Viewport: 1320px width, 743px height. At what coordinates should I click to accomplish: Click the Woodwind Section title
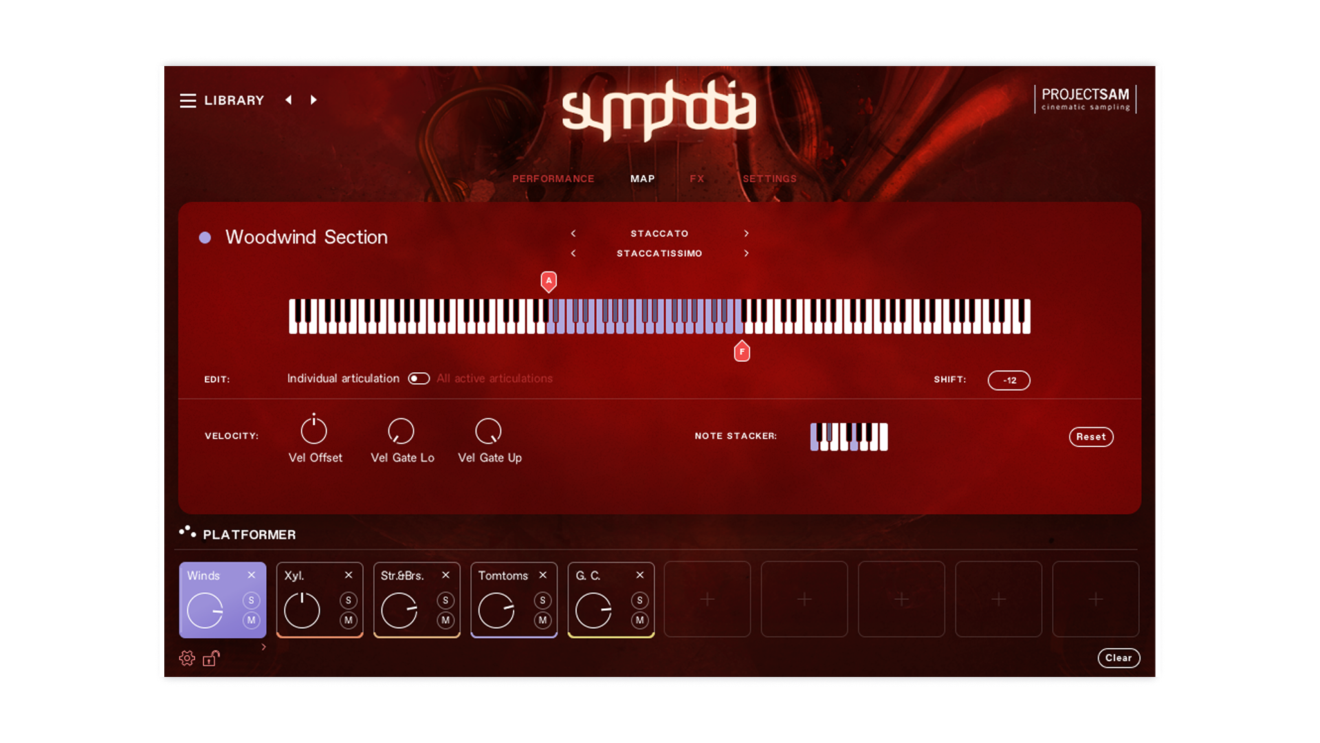307,237
